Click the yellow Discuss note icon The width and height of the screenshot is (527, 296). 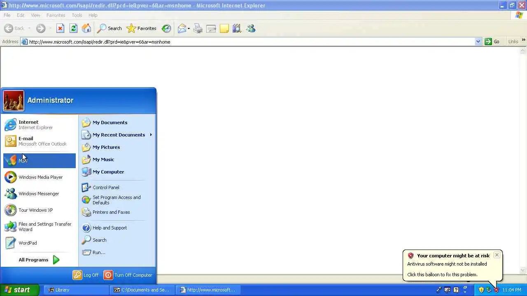tap(224, 28)
